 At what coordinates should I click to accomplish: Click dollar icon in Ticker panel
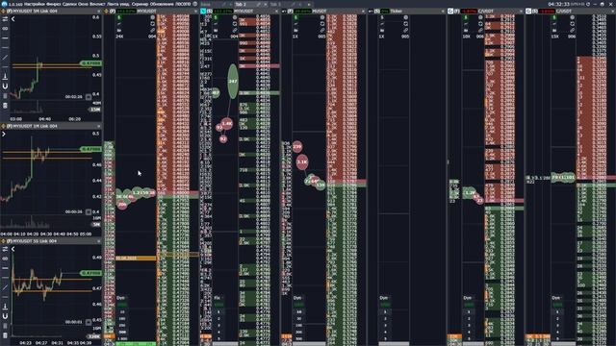click(x=382, y=17)
